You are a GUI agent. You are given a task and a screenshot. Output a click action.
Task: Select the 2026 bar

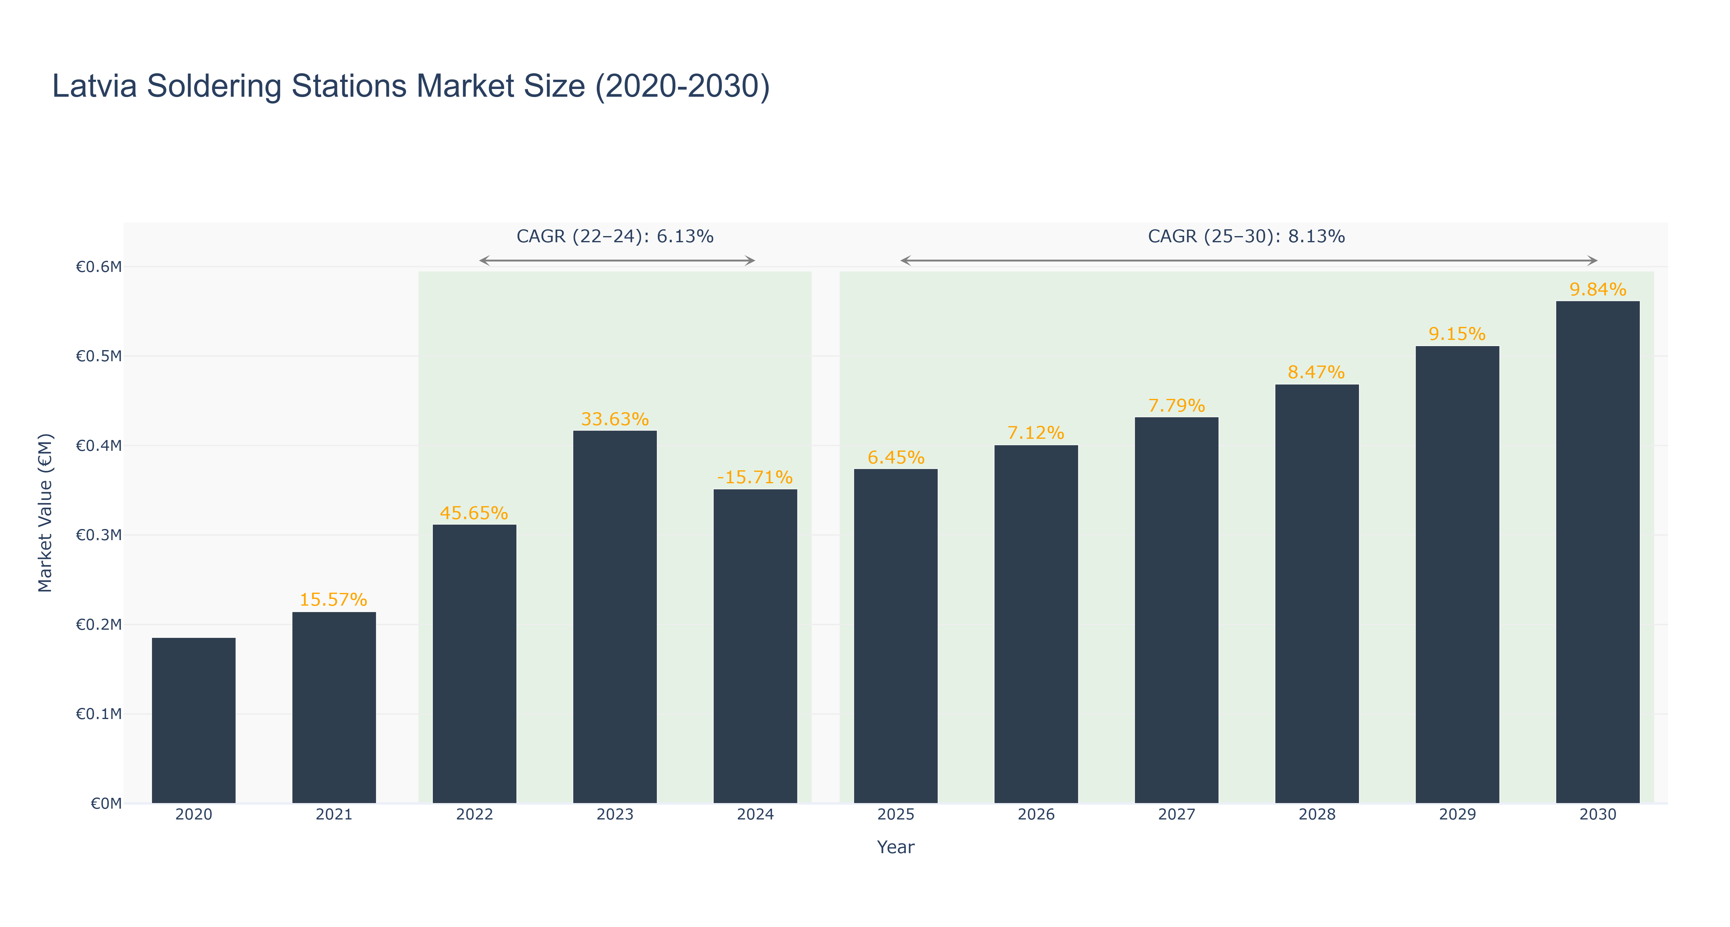(1036, 624)
